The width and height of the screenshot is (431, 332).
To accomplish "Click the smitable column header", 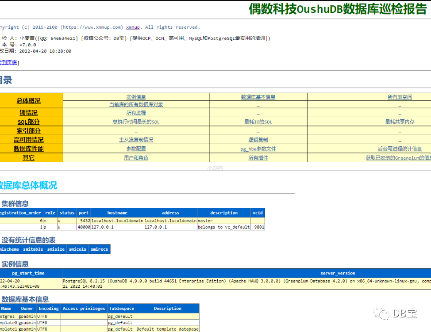I will [33, 249].
